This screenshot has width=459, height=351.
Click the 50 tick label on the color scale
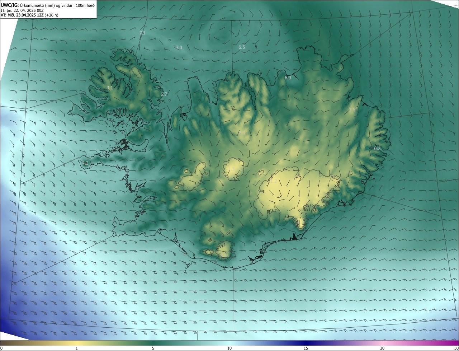click(456, 348)
